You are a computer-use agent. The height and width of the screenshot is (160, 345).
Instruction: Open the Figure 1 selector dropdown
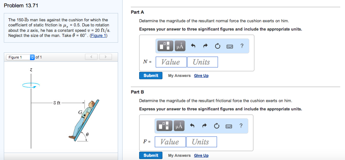pos(32,57)
